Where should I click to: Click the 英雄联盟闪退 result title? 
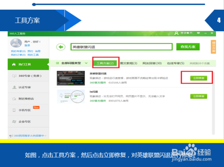click(x=98, y=74)
